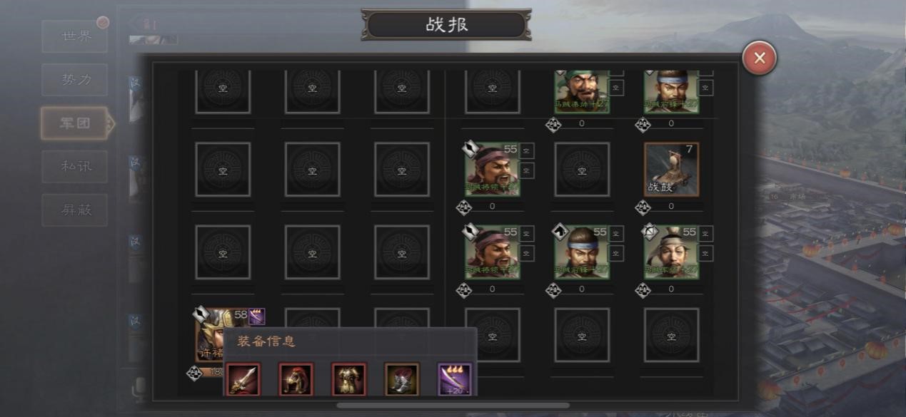Click the horizontal scrollbar under the battle report
This screenshot has width=906, height=417.
click(453, 406)
